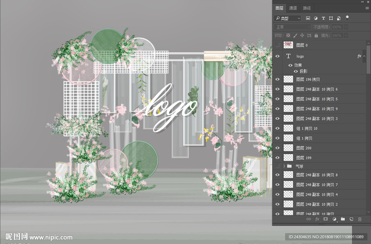The image size is (371, 244).
Task: Add a layer mask from bottom bar
Action: coord(325,219)
